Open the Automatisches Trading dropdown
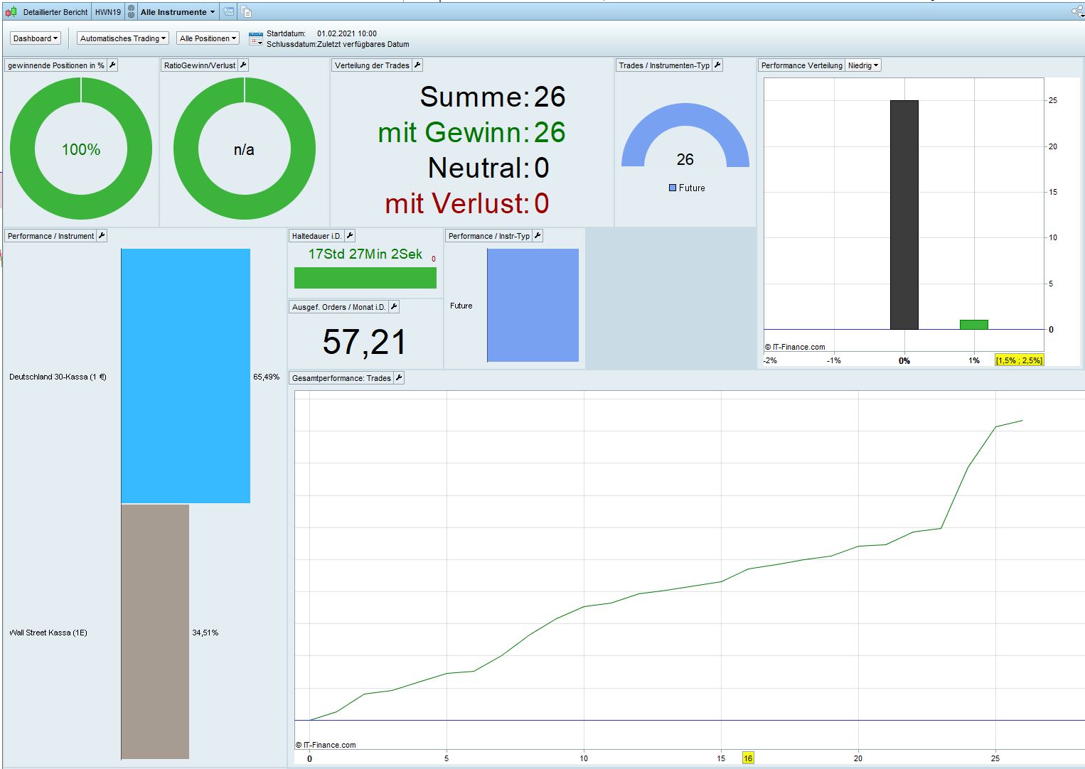Image resolution: width=1085 pixels, height=769 pixels. click(123, 38)
